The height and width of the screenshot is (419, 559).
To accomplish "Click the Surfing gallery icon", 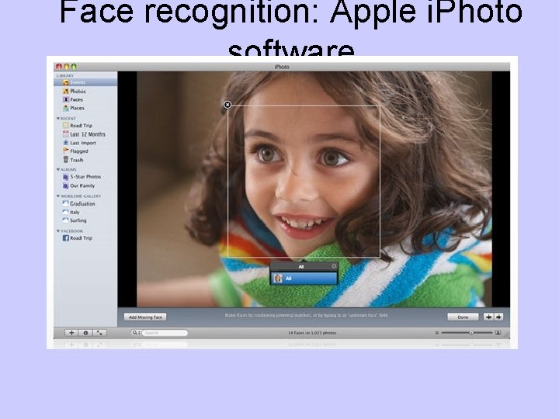I will 65,220.
